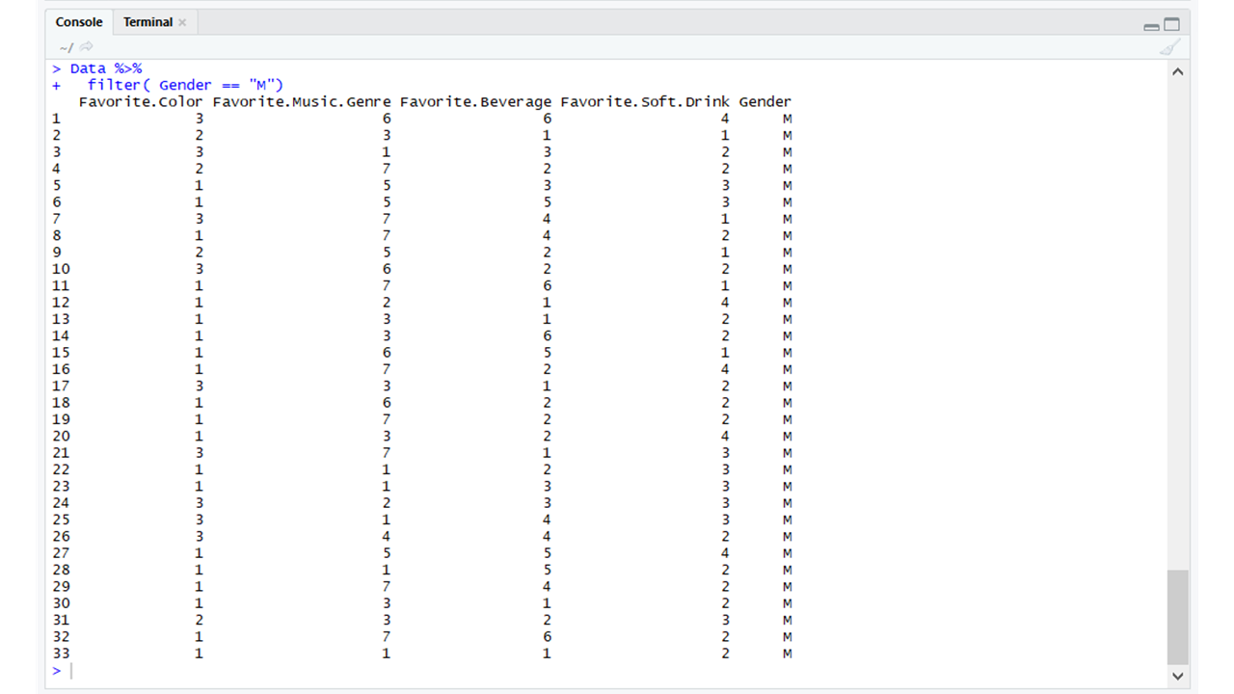Click the Favorite.Music.Genre column header
Image resolution: width=1234 pixels, height=694 pixels.
coord(302,101)
